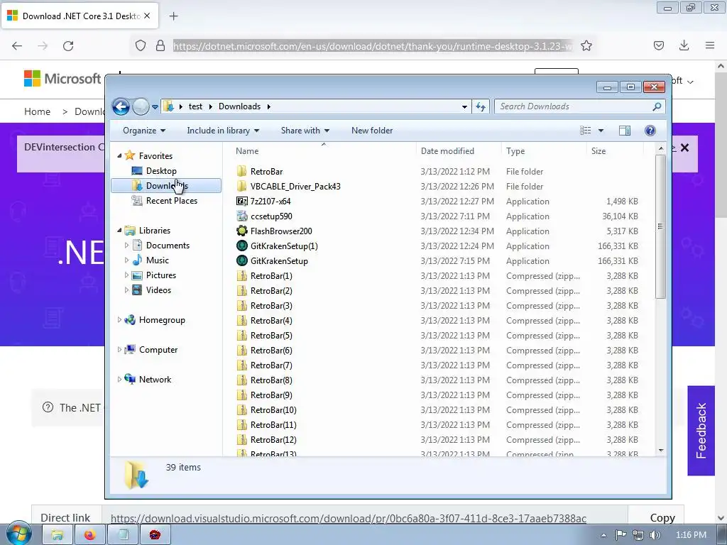Screen dimensions: 727x545
Task: Open Home breadcrumb on Microsoft page
Action: 37,111
